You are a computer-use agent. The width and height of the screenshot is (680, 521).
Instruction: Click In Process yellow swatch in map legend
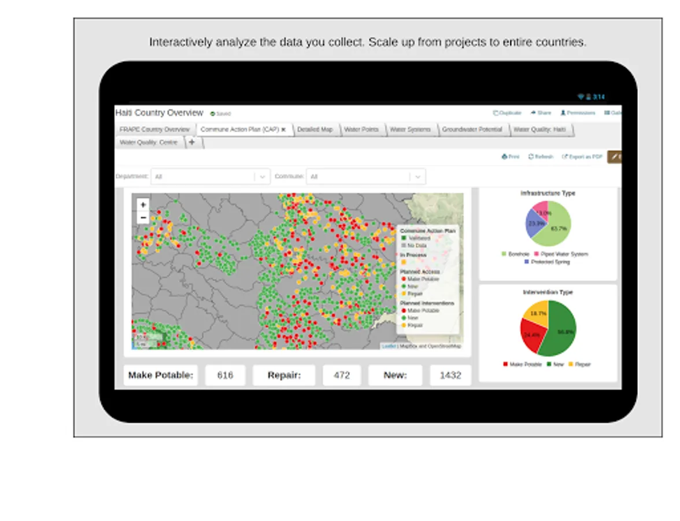(x=404, y=262)
